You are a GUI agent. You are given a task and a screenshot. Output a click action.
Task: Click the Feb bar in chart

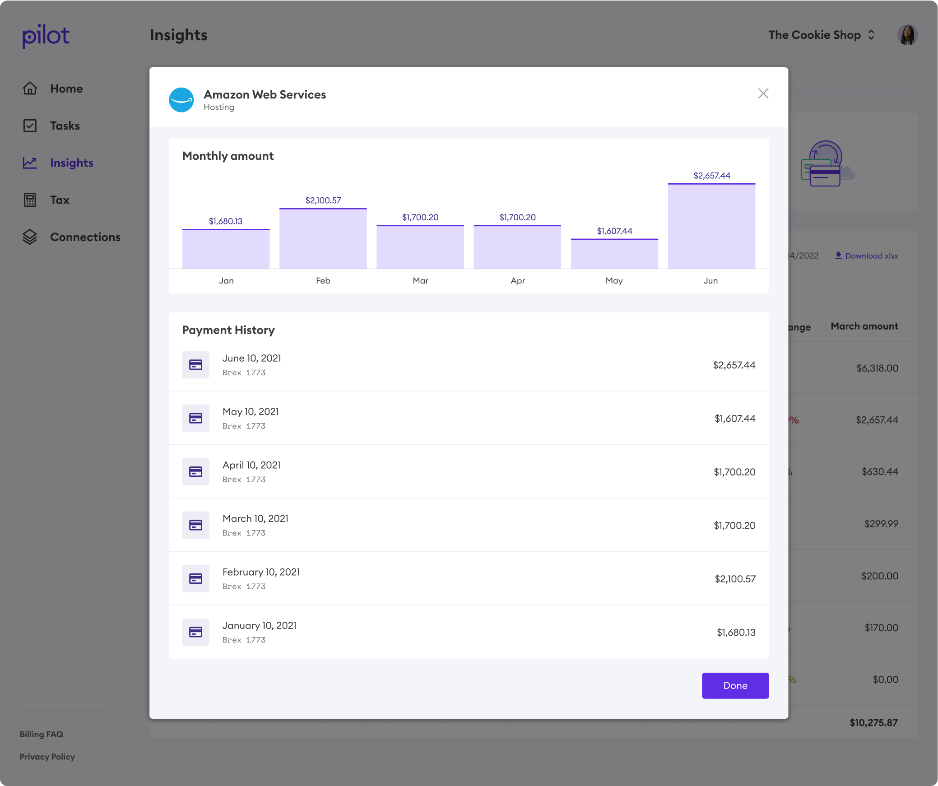click(323, 238)
